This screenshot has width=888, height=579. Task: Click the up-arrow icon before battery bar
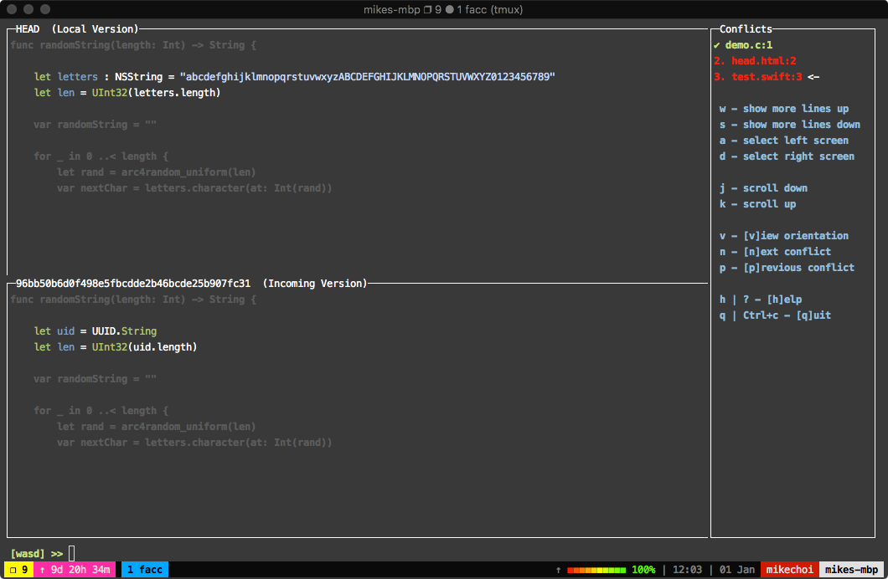click(559, 570)
